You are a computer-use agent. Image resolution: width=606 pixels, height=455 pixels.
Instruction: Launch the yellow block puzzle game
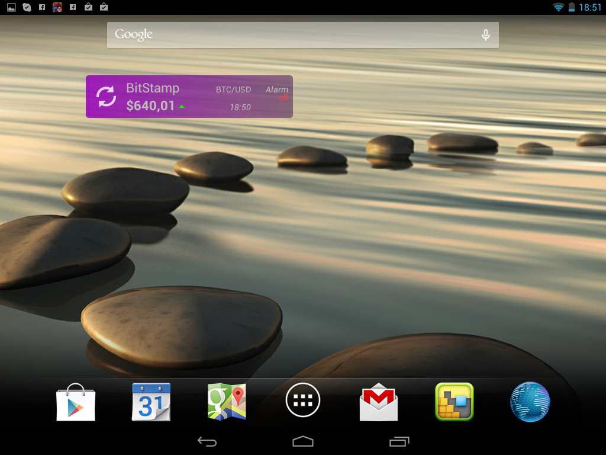coord(454,402)
